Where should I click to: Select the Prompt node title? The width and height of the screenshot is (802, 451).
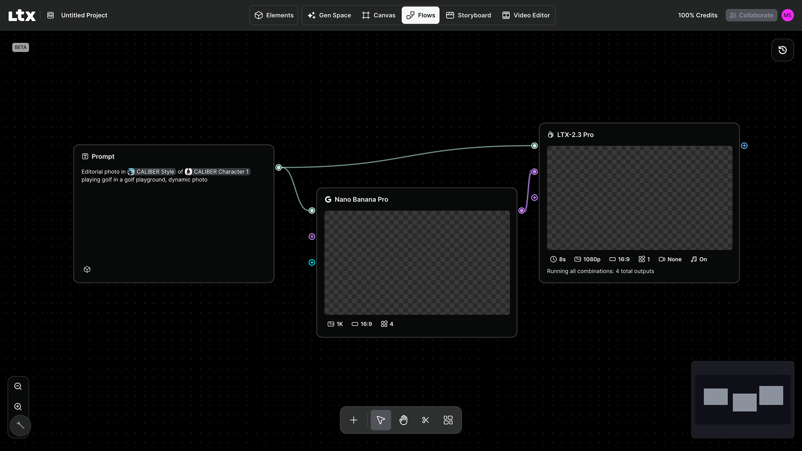(103, 157)
